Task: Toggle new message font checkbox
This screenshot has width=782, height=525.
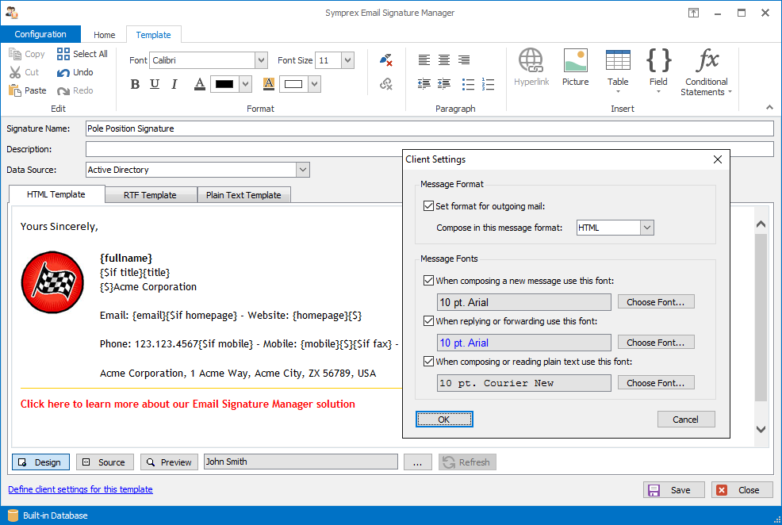Action: point(428,281)
